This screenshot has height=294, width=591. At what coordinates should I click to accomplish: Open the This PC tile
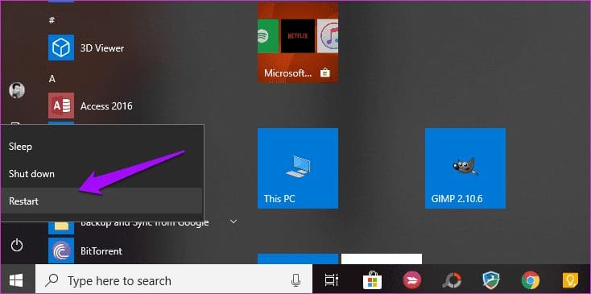click(298, 168)
